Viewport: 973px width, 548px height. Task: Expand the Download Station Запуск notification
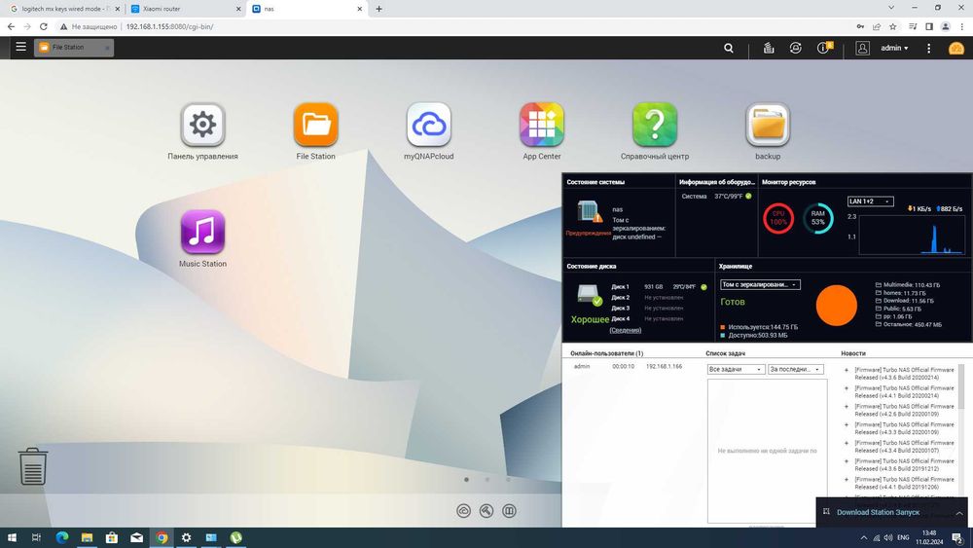(x=958, y=513)
